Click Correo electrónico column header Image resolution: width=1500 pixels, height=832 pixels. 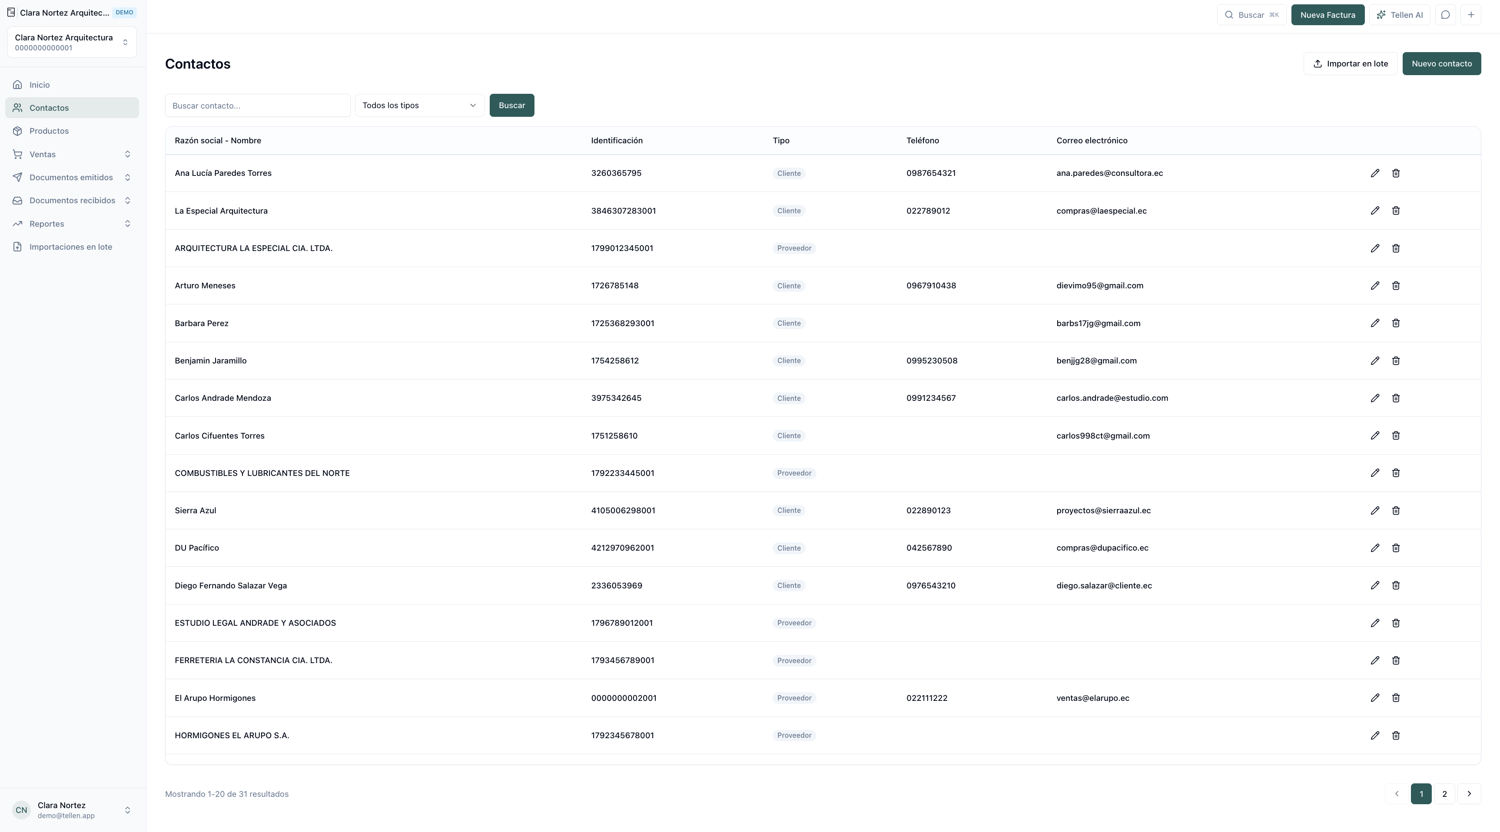pos(1092,140)
